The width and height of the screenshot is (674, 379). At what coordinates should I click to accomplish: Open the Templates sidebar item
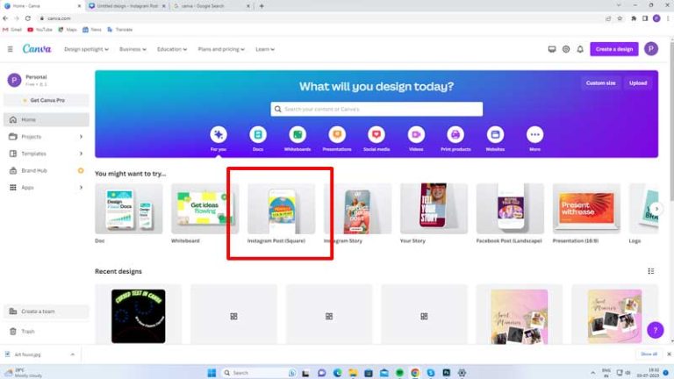[33, 153]
